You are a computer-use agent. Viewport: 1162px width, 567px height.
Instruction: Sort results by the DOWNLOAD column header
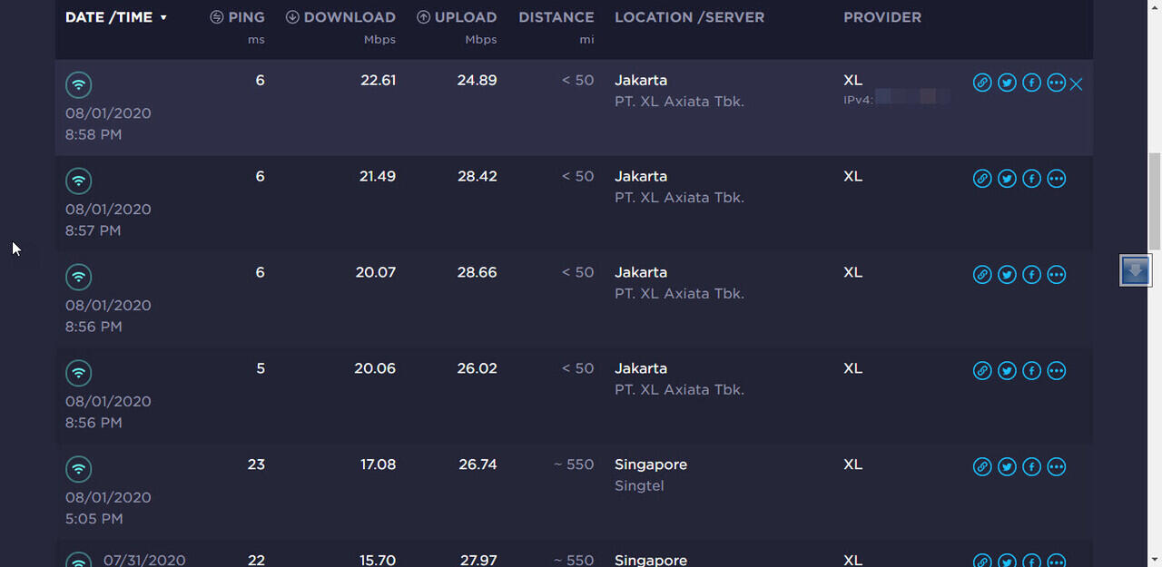(340, 17)
